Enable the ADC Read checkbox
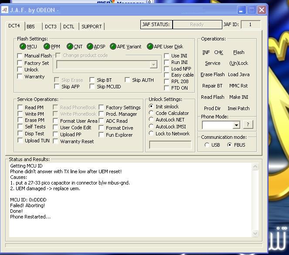 click(x=101, y=121)
